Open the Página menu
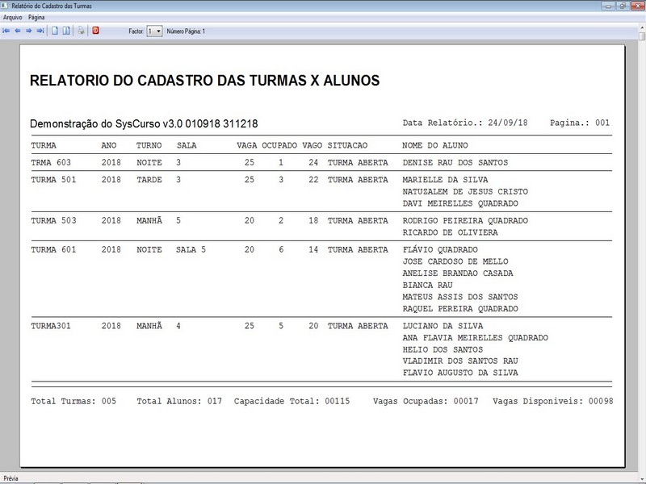Screen dimensions: 646x484 pos(36,17)
